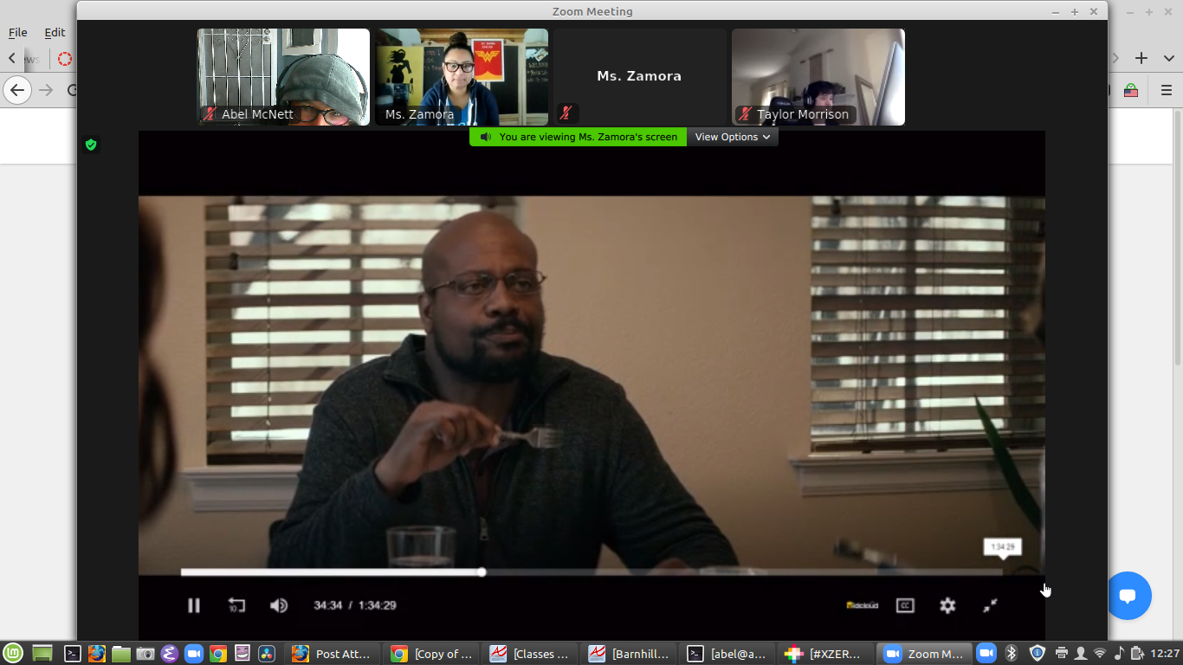Viewport: 1183px width, 665px height.
Task: Click the green encryption shield icon
Action: (91, 145)
